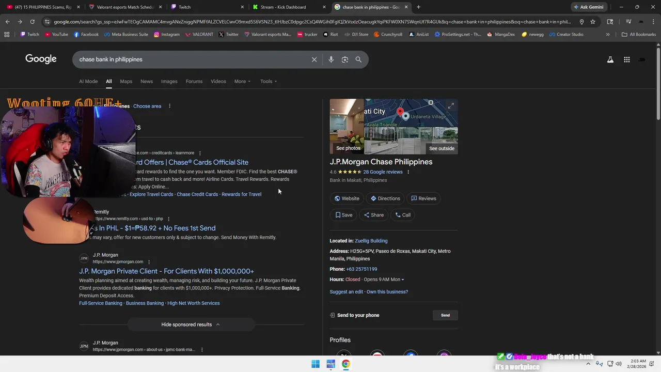661x372 pixels.
Task: Clear the Google search box text
Action: point(314,59)
